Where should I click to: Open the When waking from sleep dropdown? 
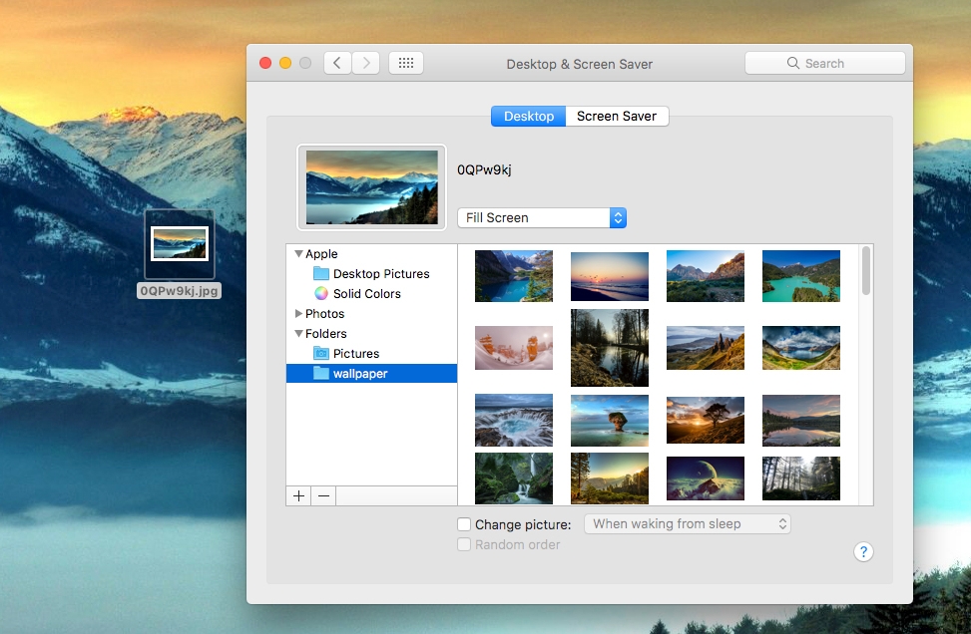point(687,524)
